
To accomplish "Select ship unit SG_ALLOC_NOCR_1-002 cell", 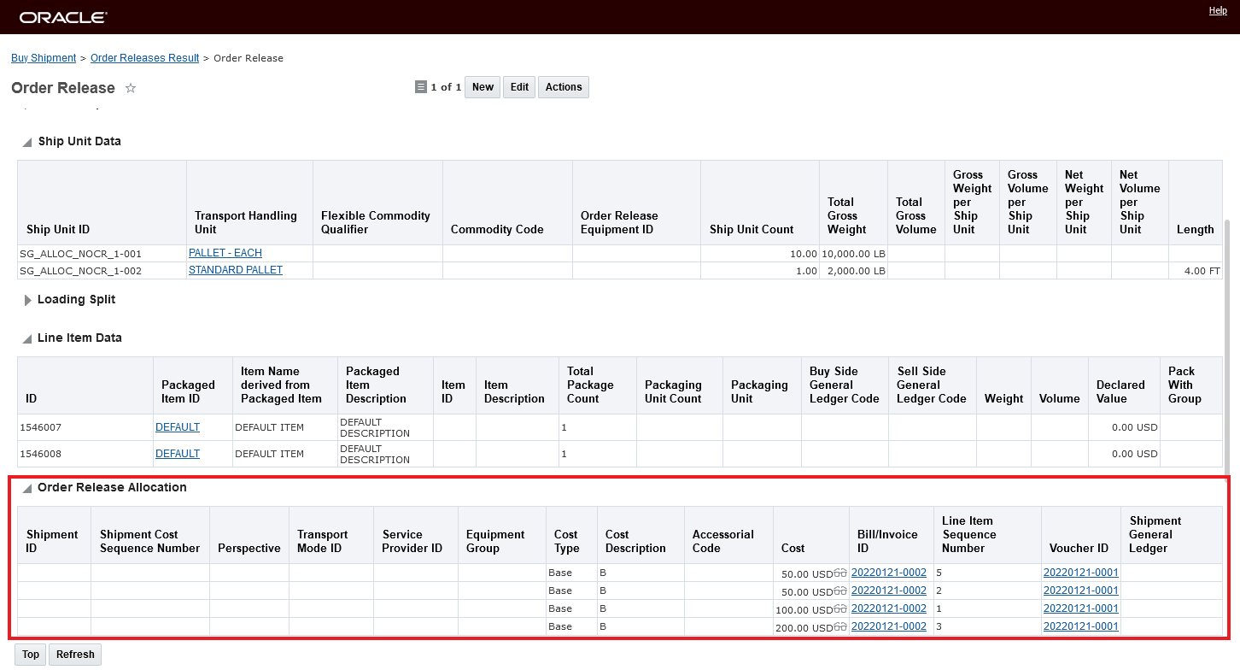I will pos(102,271).
